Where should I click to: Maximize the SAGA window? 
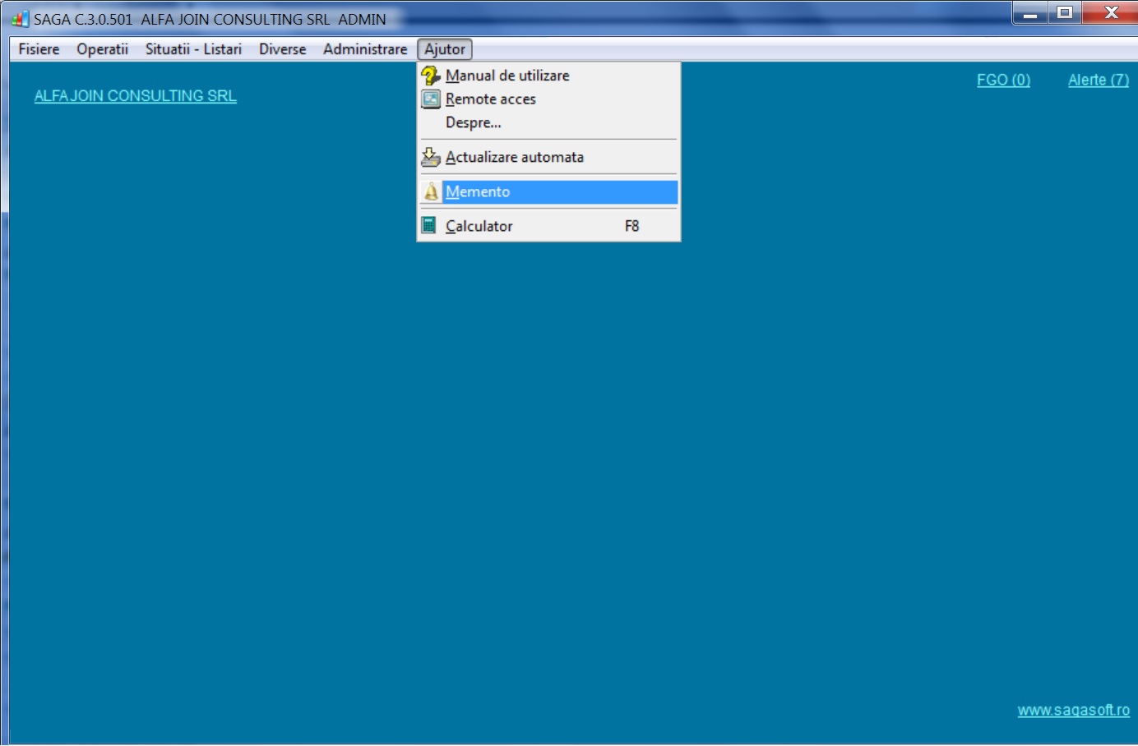point(1065,13)
